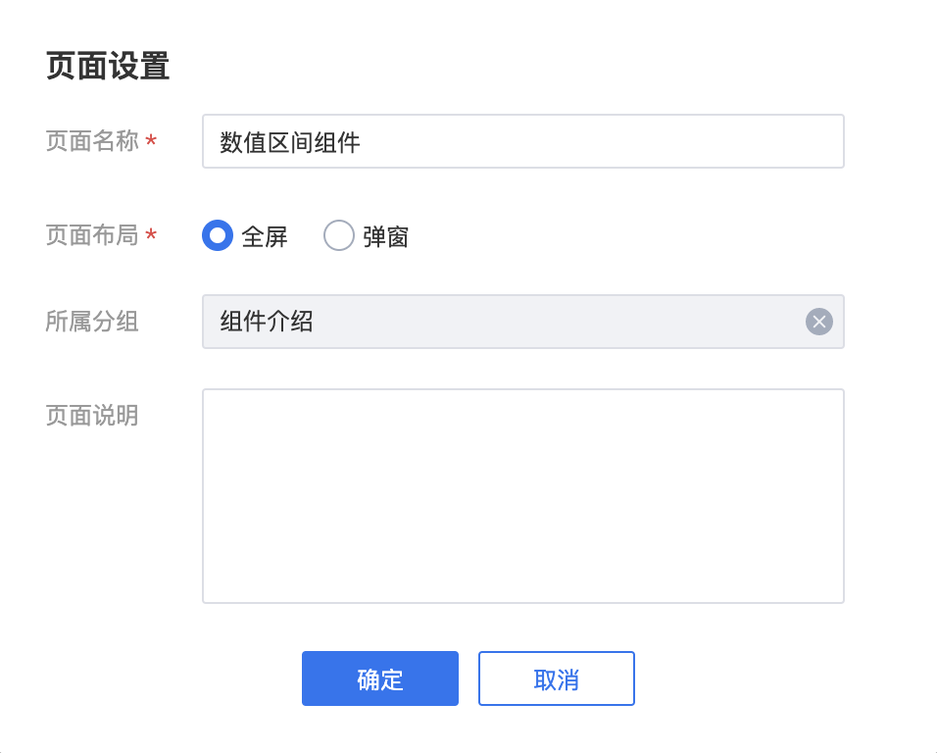Click the 全屏 layout option label
The width and height of the screenshot is (937, 753).
point(265,236)
